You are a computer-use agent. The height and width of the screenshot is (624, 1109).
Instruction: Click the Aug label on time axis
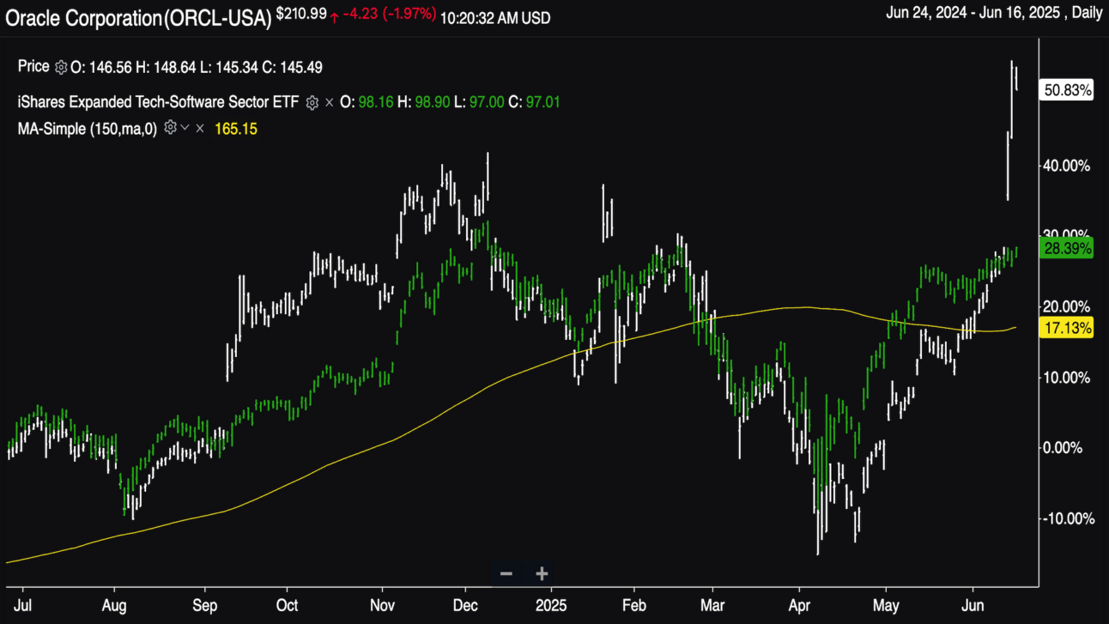click(114, 604)
